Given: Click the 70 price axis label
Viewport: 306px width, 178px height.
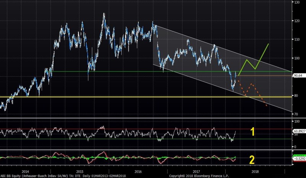Looking at the screenshot, I should click(x=295, y=114).
